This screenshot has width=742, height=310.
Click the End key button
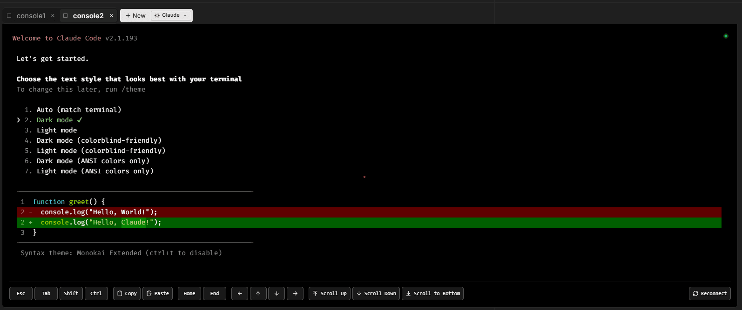click(215, 293)
